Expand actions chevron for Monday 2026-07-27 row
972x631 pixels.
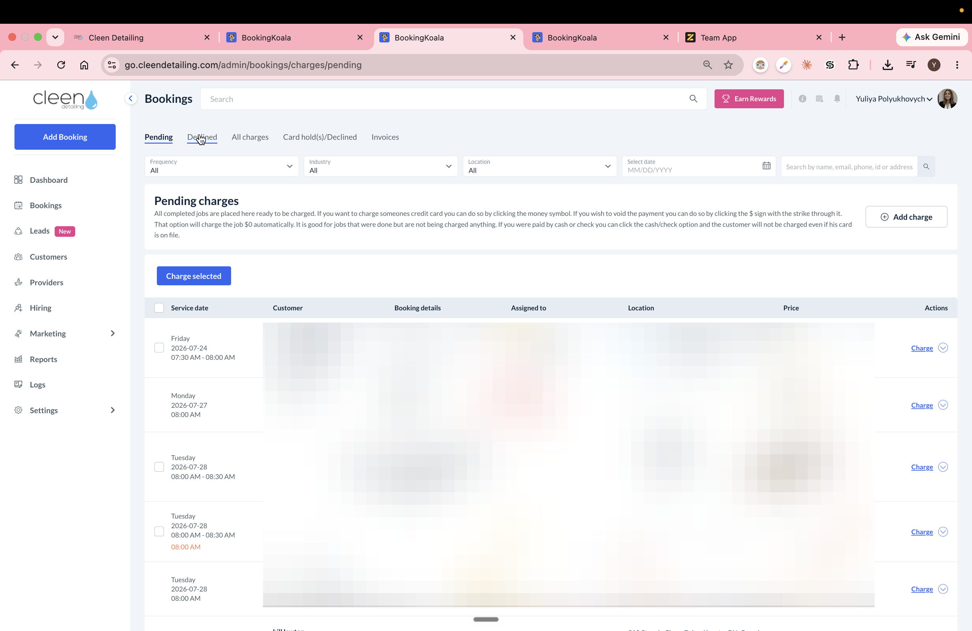[943, 405]
